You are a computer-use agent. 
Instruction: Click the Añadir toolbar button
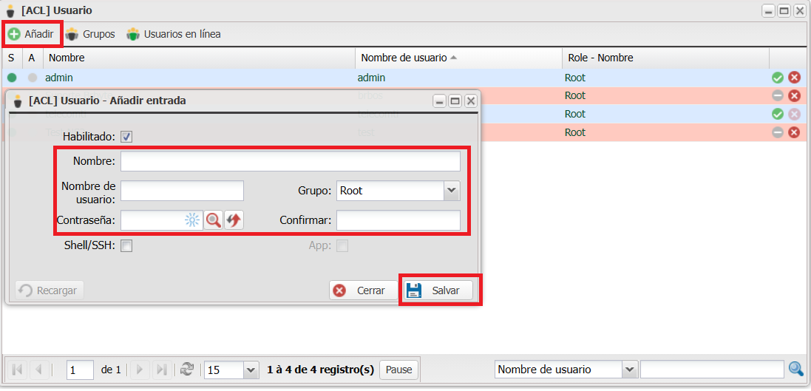coord(31,34)
